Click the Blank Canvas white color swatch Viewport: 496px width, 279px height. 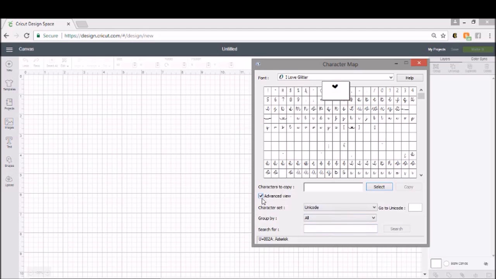(x=436, y=263)
